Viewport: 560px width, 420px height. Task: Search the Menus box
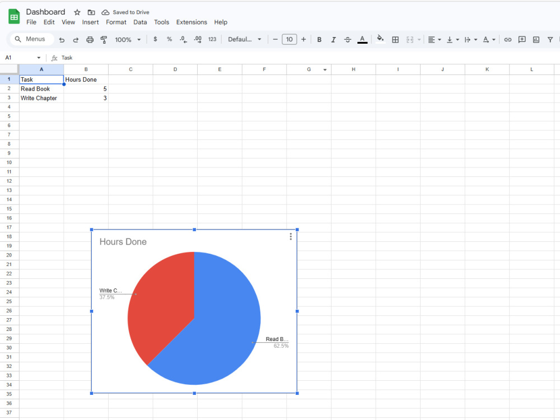tap(31, 39)
